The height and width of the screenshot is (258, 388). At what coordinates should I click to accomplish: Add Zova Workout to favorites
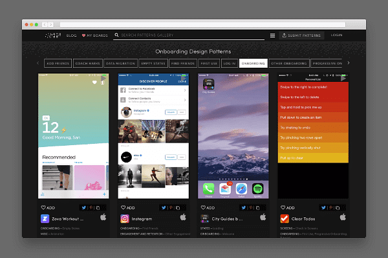pos(48,208)
